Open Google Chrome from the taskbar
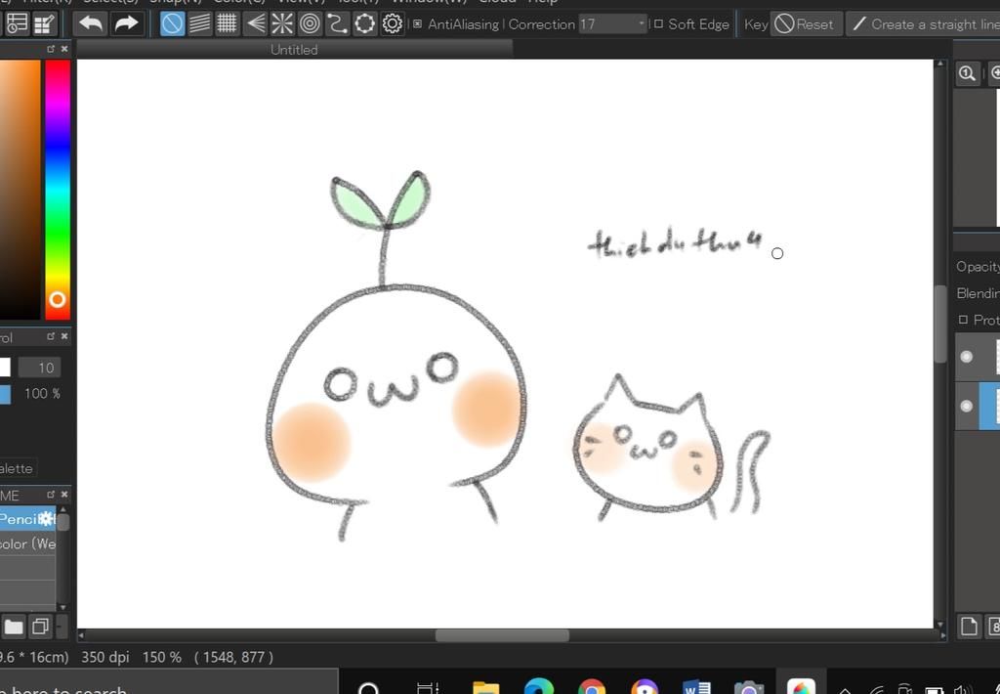Image resolution: width=1000 pixels, height=694 pixels. [x=592, y=687]
